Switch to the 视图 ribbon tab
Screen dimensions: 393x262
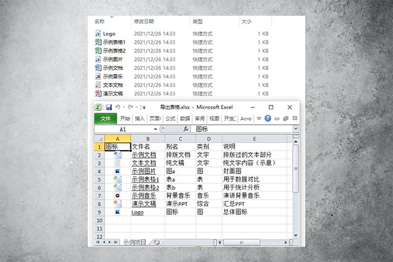[214, 119]
